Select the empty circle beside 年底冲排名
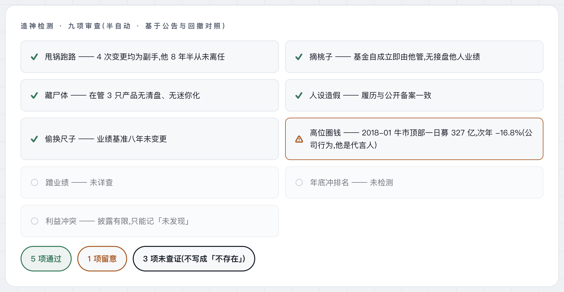Viewport: 564px width, 292px height. [x=299, y=182]
